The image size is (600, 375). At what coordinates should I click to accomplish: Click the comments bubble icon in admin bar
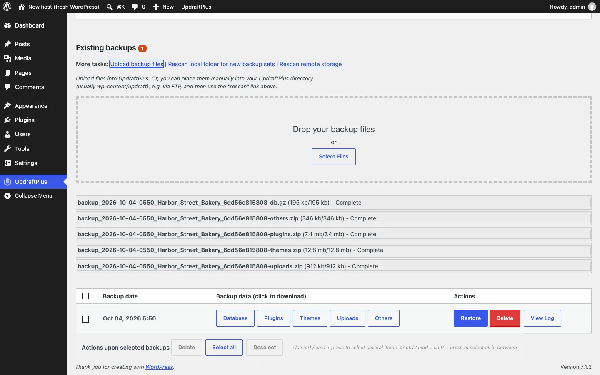click(135, 7)
